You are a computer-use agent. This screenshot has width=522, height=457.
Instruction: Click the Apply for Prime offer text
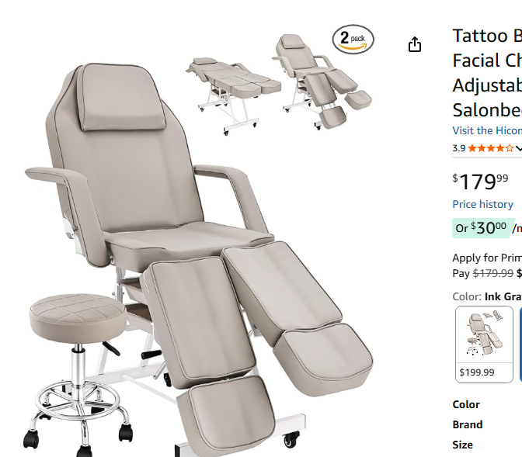[x=487, y=258]
